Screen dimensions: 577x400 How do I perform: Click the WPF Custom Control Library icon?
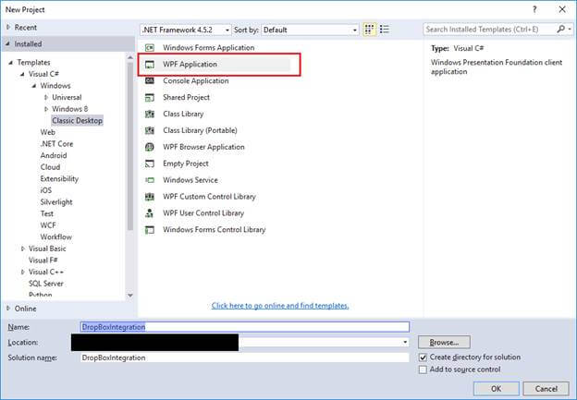(x=150, y=197)
